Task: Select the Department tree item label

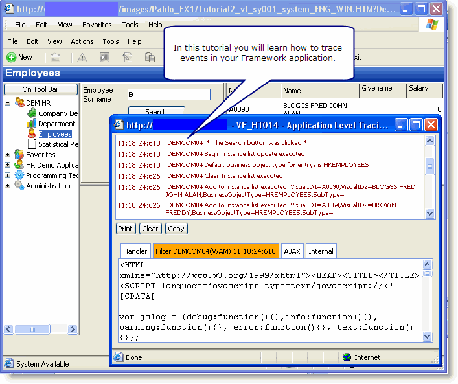Action: click(x=58, y=124)
